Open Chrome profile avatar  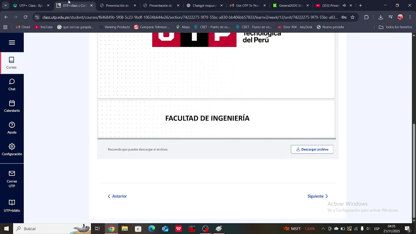(400, 17)
